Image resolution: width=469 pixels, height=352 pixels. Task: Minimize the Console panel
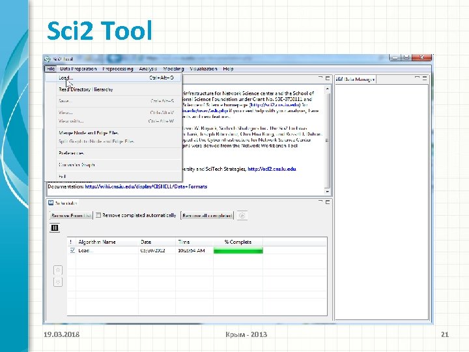tap(320, 78)
